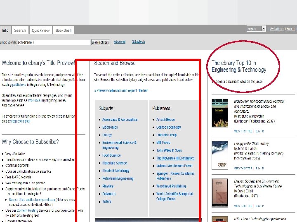Open My Settings link

pyautogui.click(x=277, y=29)
